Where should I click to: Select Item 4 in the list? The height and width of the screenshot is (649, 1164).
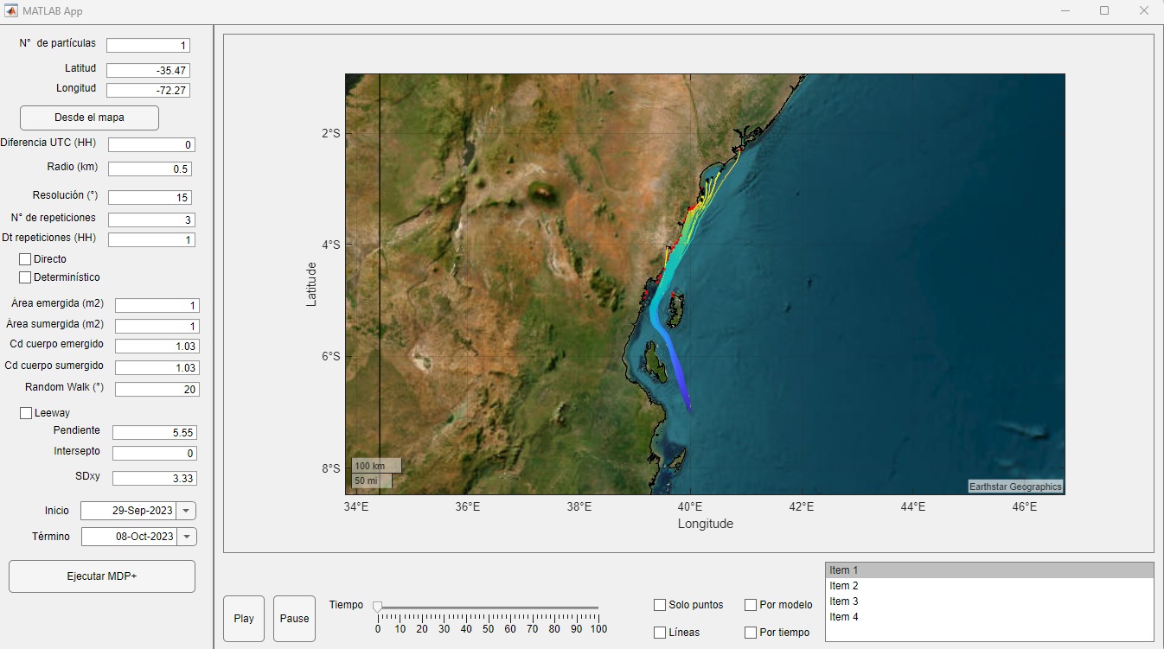coord(844,617)
